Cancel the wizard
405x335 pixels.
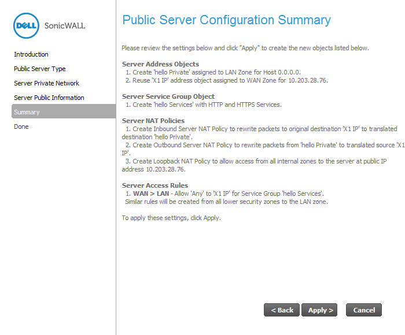(x=364, y=310)
